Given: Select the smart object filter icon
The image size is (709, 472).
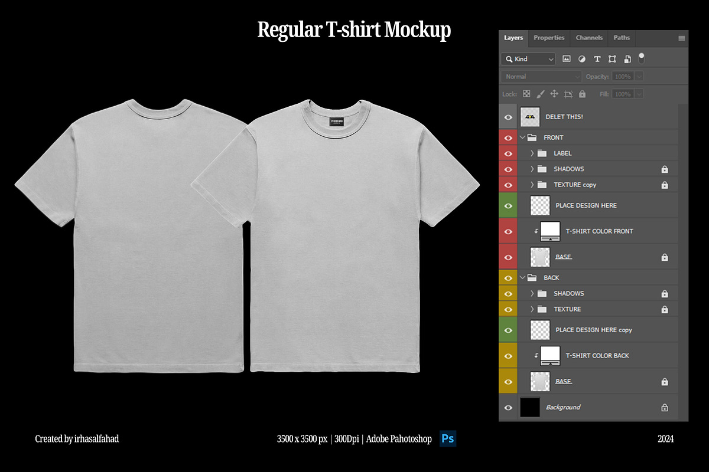Looking at the screenshot, I should (x=627, y=59).
